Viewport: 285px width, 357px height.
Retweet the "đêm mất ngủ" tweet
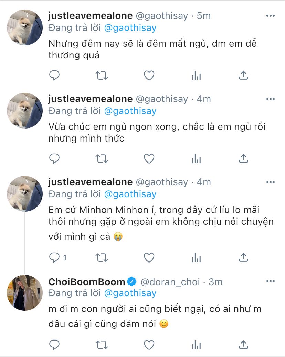click(x=102, y=75)
